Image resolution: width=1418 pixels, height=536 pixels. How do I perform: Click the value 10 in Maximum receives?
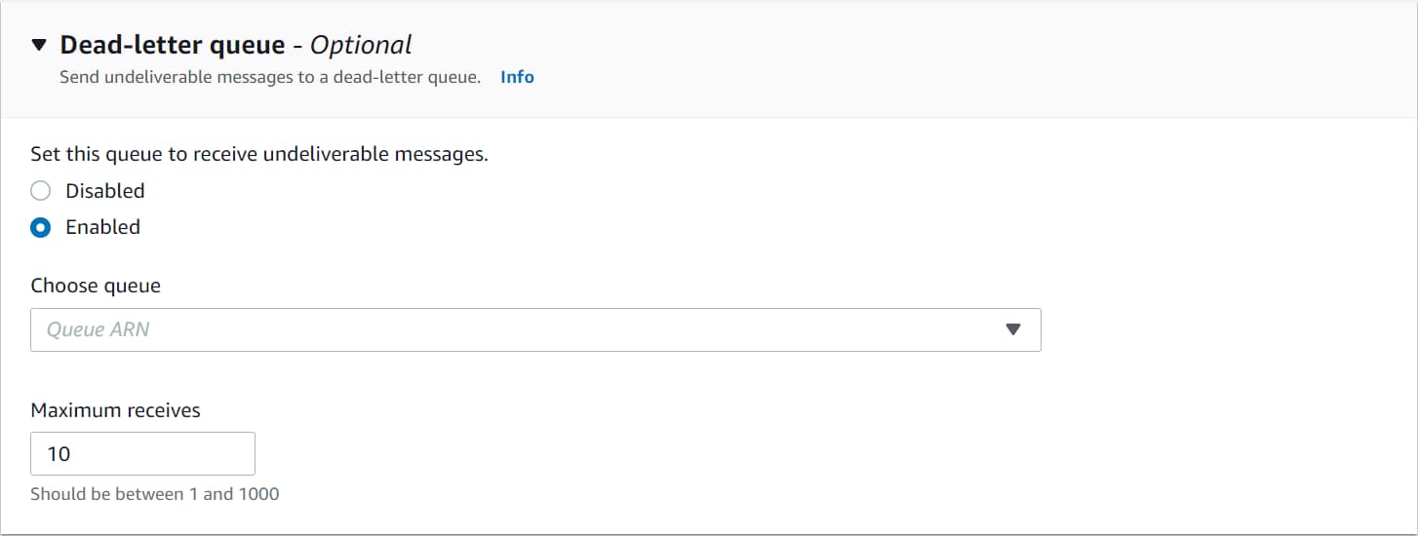pyautogui.click(x=59, y=454)
